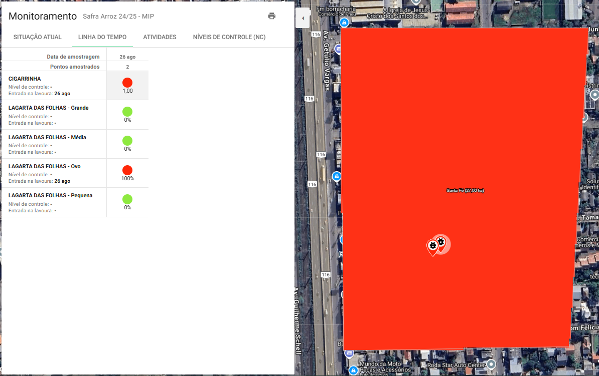Click the Linha do Tempo tab

(x=102, y=37)
